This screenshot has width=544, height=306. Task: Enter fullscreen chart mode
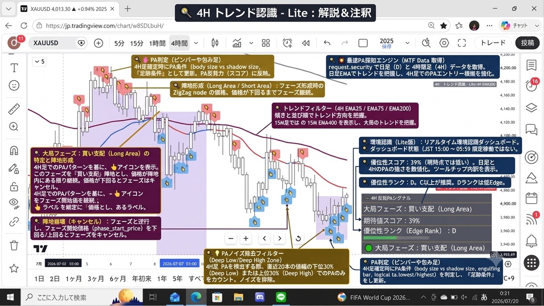[x=462, y=43]
